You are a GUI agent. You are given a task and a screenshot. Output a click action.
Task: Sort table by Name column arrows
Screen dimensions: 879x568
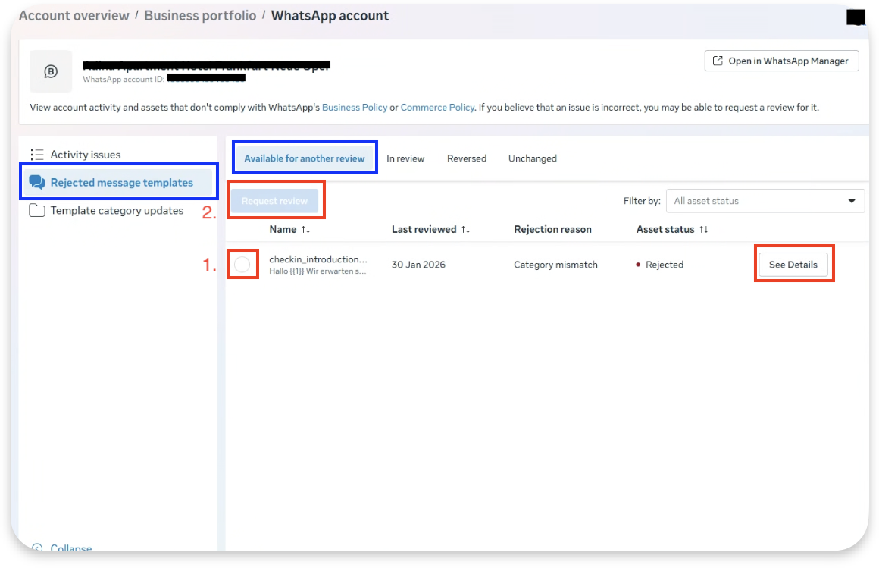tap(305, 230)
